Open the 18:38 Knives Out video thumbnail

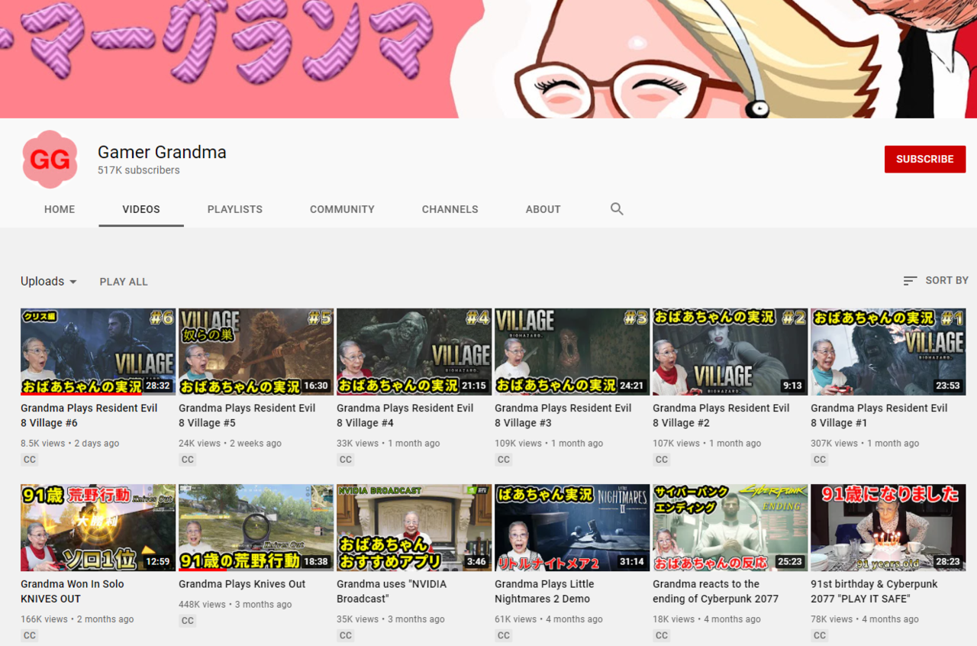point(256,528)
